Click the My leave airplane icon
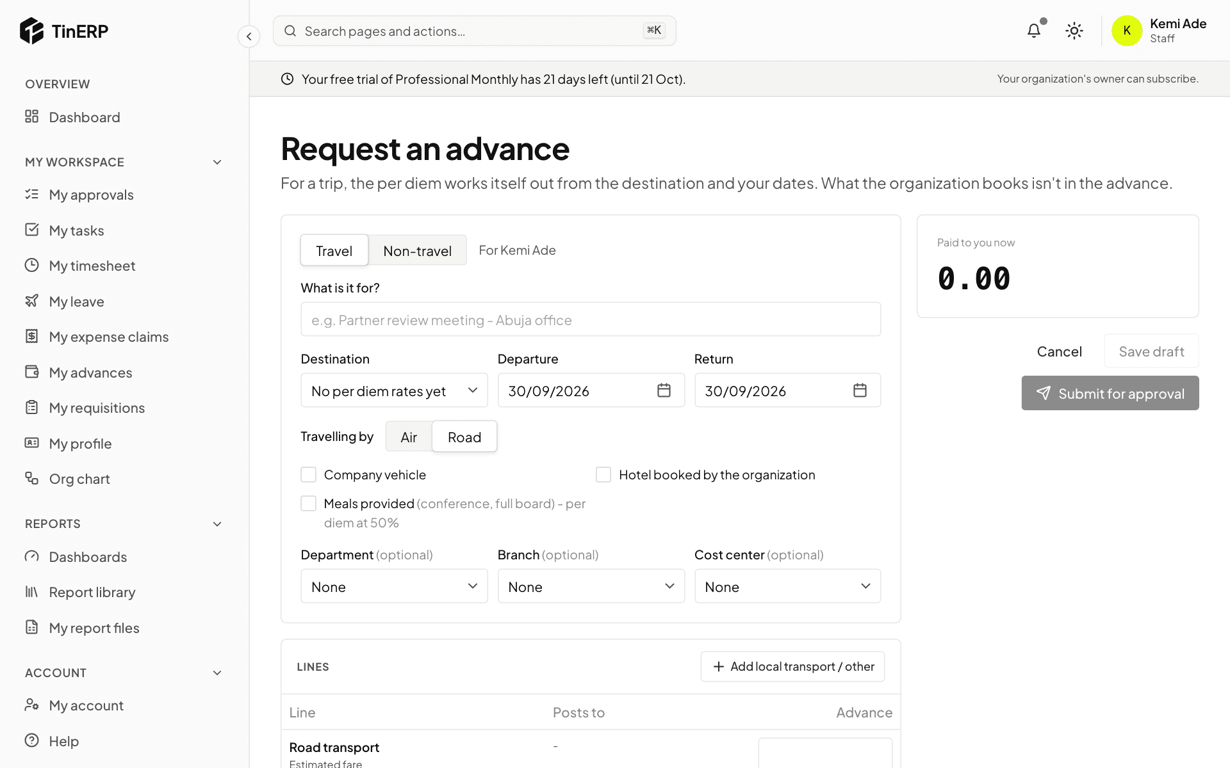This screenshot has width=1230, height=768. click(31, 301)
